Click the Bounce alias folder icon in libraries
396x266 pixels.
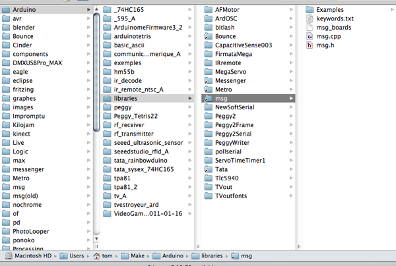pos(208,36)
